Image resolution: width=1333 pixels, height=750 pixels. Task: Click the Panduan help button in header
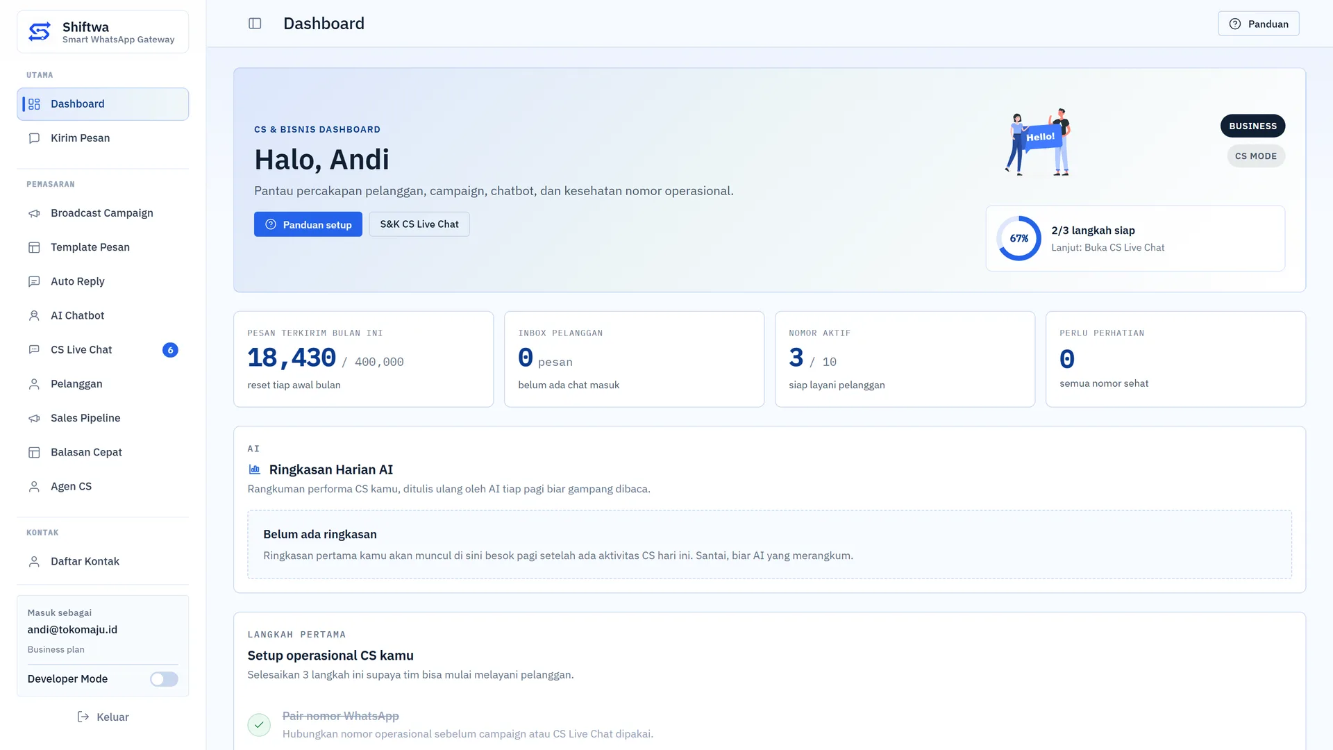coord(1258,24)
